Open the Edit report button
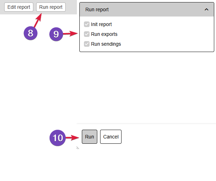Viewport: 216px width, 181px height. coord(19,7)
